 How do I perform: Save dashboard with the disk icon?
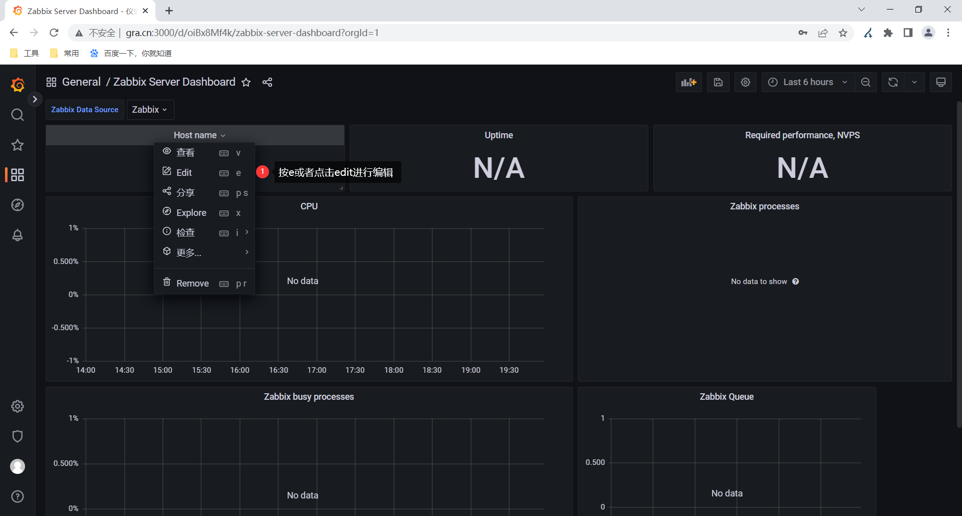718,82
